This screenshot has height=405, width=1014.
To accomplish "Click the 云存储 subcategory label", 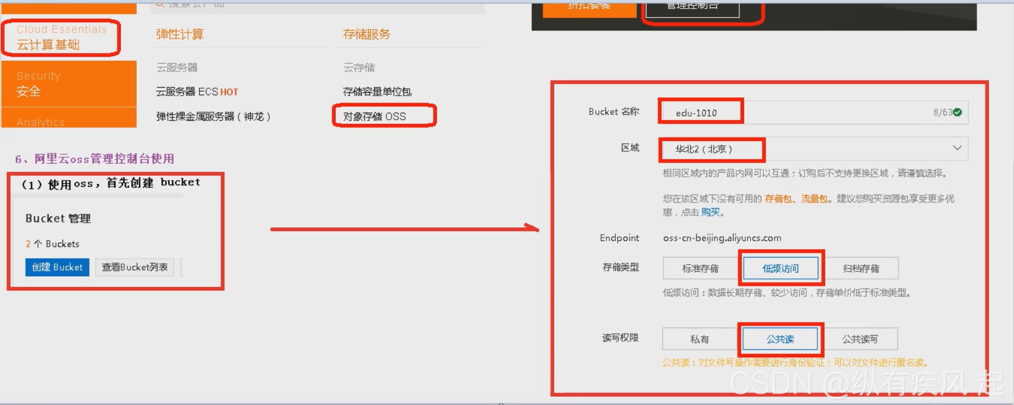I will click(359, 67).
